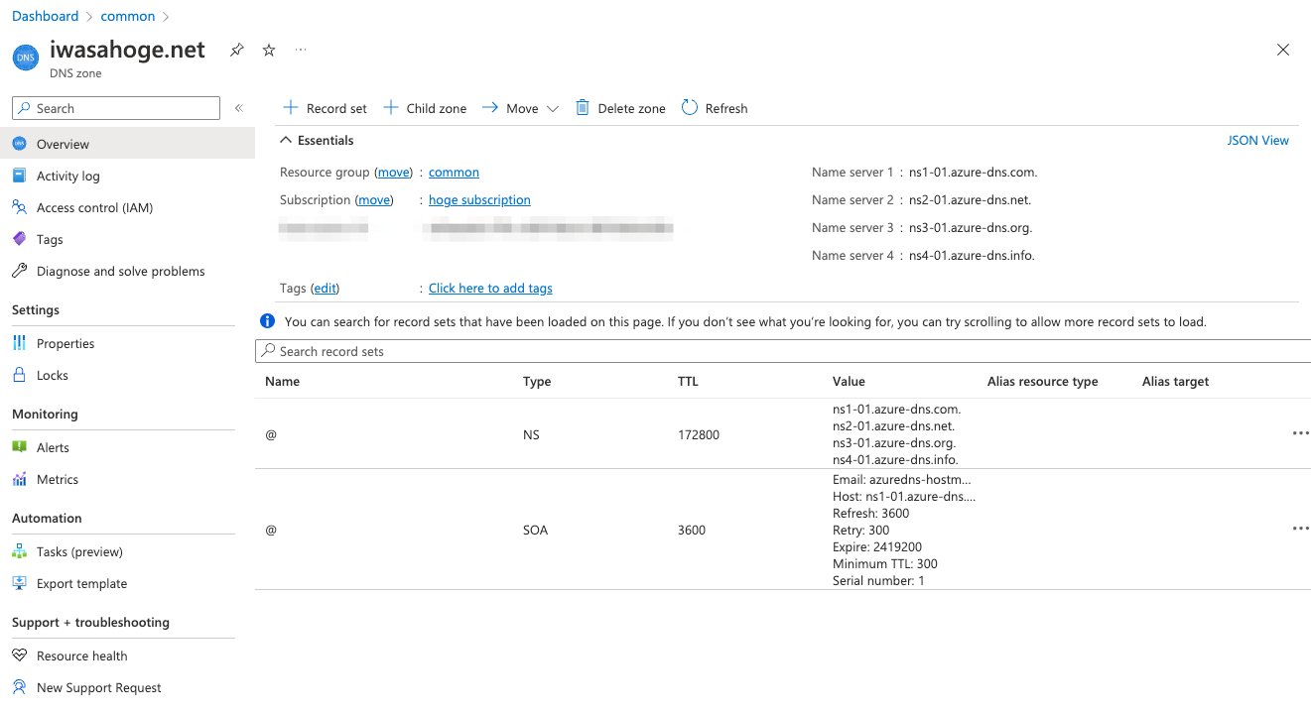
Task: Add a new Record set
Action: pos(325,107)
